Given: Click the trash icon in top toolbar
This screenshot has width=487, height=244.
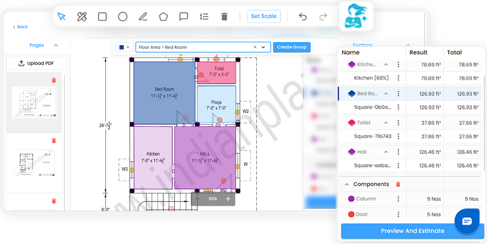Looking at the screenshot, I should tap(224, 16).
